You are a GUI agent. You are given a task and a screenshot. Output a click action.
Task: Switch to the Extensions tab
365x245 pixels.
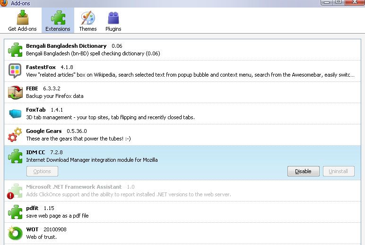[x=58, y=20]
